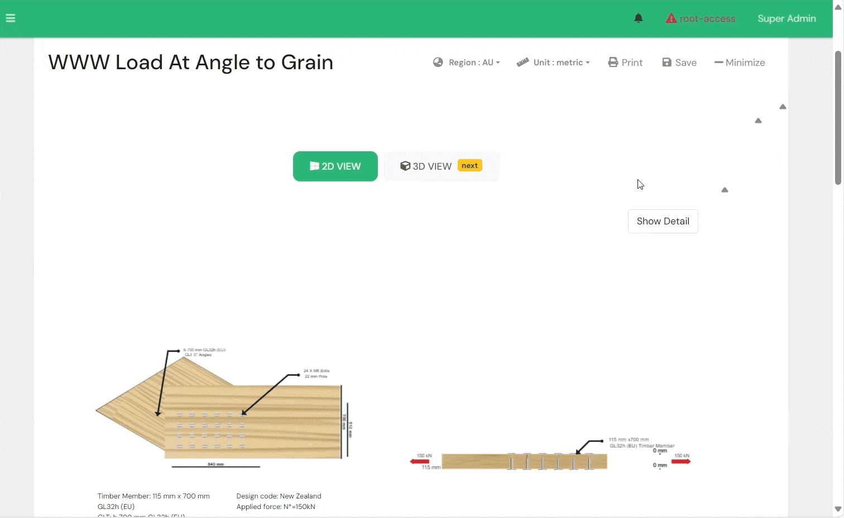Click the notification bell icon

click(x=639, y=18)
